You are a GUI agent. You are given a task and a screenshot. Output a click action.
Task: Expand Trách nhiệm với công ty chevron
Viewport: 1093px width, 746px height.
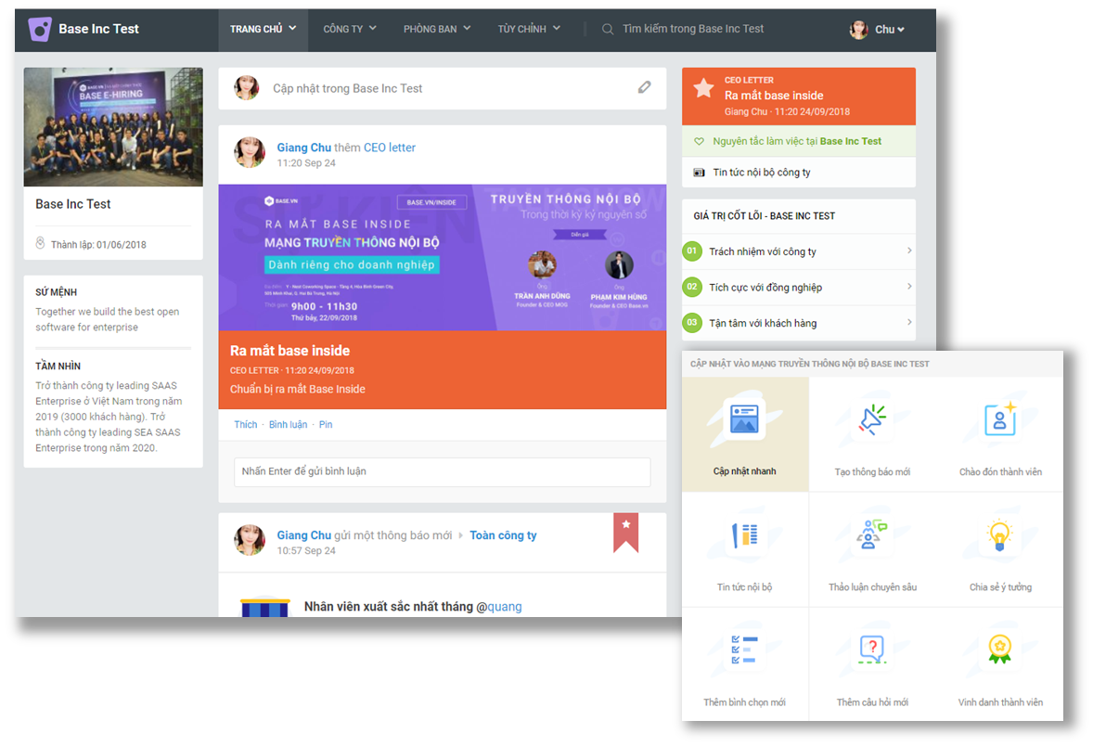coord(909,251)
